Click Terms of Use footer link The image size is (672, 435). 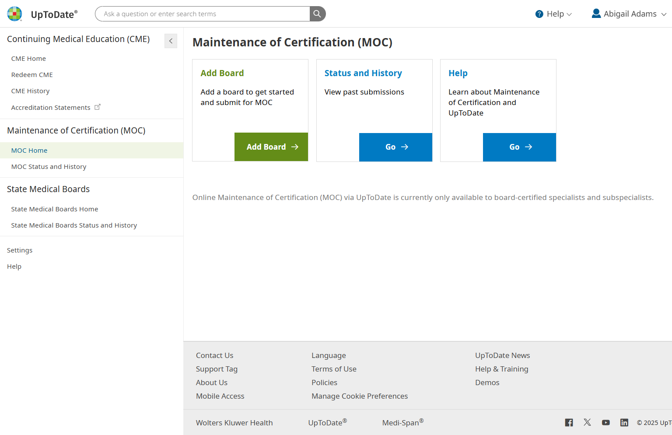(334, 369)
